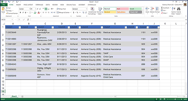The height and width of the screenshot is (101, 188).
Task: Expand Merge & Center options arrow
Action: coord(71,12)
